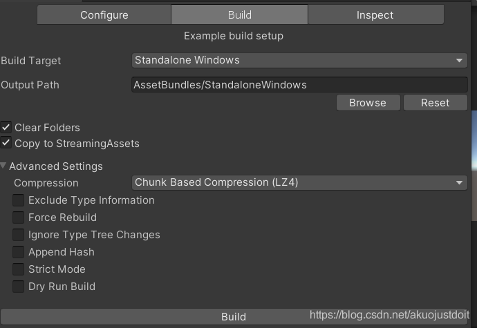Click the Build Target dropdown arrow
477x328 pixels.
tap(460, 61)
